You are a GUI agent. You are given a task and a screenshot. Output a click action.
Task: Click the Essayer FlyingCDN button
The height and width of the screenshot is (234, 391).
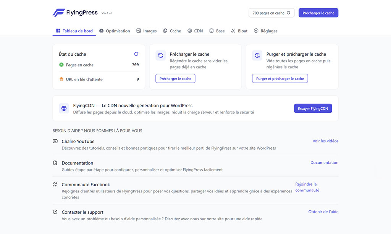(313, 108)
